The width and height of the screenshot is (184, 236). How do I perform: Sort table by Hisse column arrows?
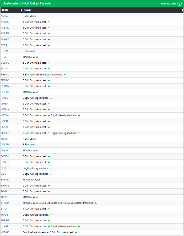point(21,10)
